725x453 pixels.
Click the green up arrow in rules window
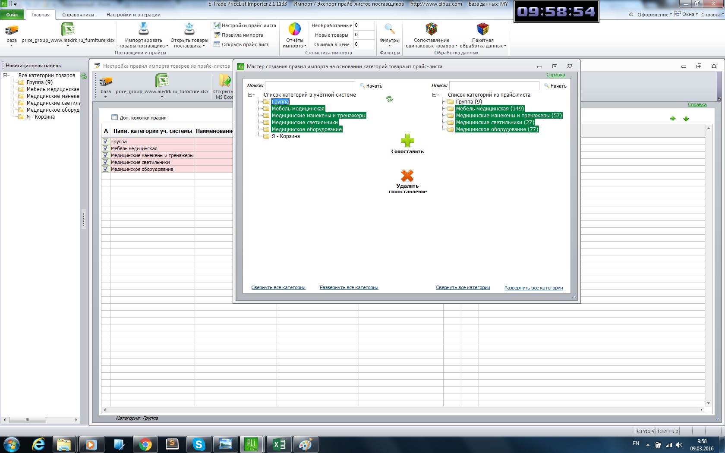pos(673,119)
